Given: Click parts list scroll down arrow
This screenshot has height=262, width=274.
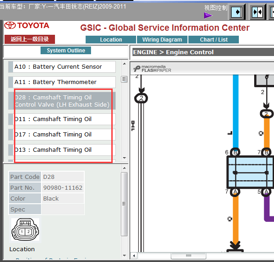Looking at the screenshot, I should pos(124,158).
